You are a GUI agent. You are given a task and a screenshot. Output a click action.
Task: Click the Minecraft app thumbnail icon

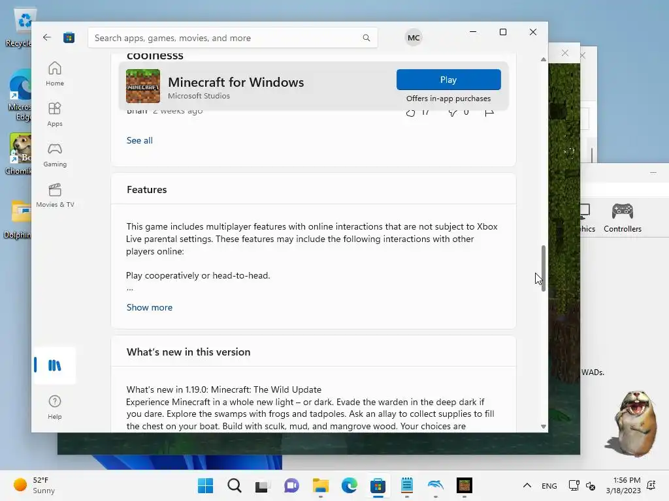tap(143, 86)
